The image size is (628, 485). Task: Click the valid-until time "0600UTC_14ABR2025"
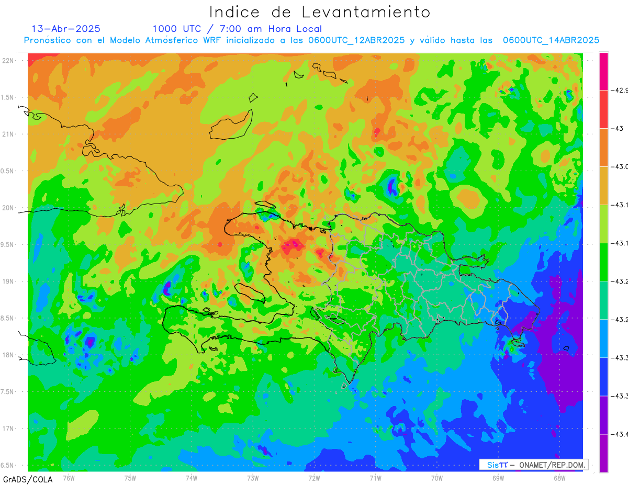pos(551,40)
